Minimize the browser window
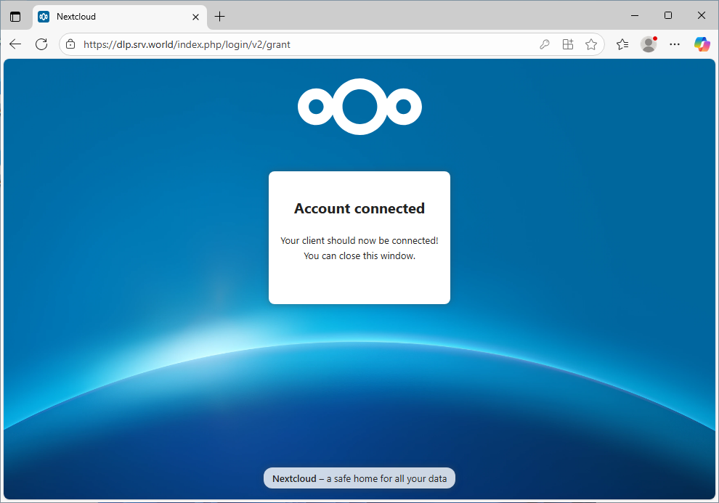This screenshot has width=719, height=503. click(635, 15)
